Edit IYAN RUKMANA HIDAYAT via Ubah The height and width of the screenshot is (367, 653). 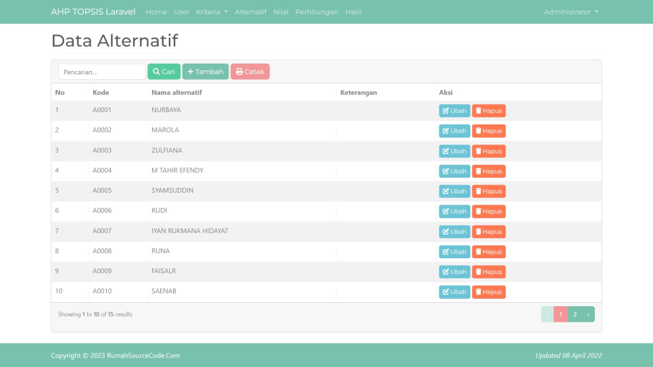454,232
